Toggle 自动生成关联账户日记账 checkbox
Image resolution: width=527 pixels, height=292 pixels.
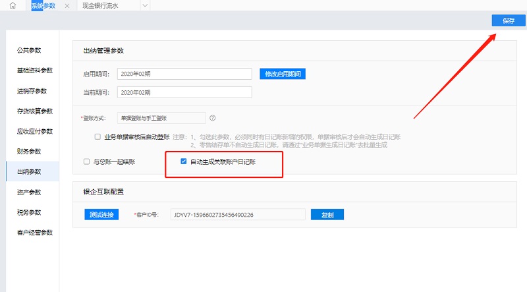pos(184,161)
